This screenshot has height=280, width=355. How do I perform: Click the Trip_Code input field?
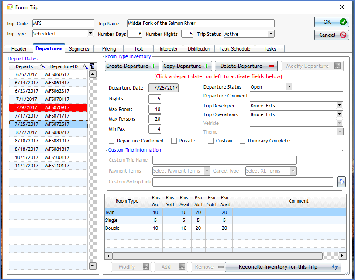tap(63, 23)
